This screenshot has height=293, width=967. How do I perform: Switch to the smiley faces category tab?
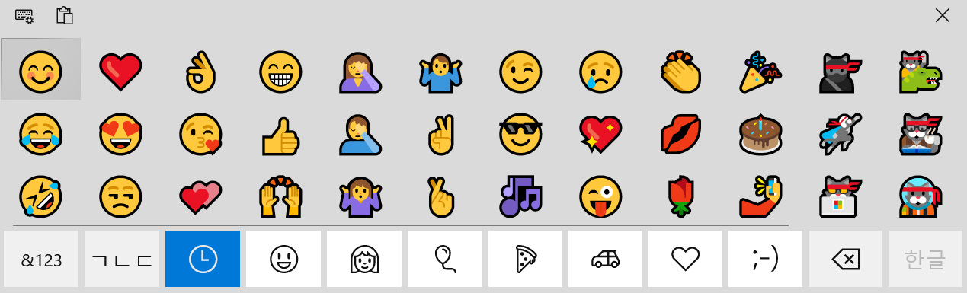(283, 260)
